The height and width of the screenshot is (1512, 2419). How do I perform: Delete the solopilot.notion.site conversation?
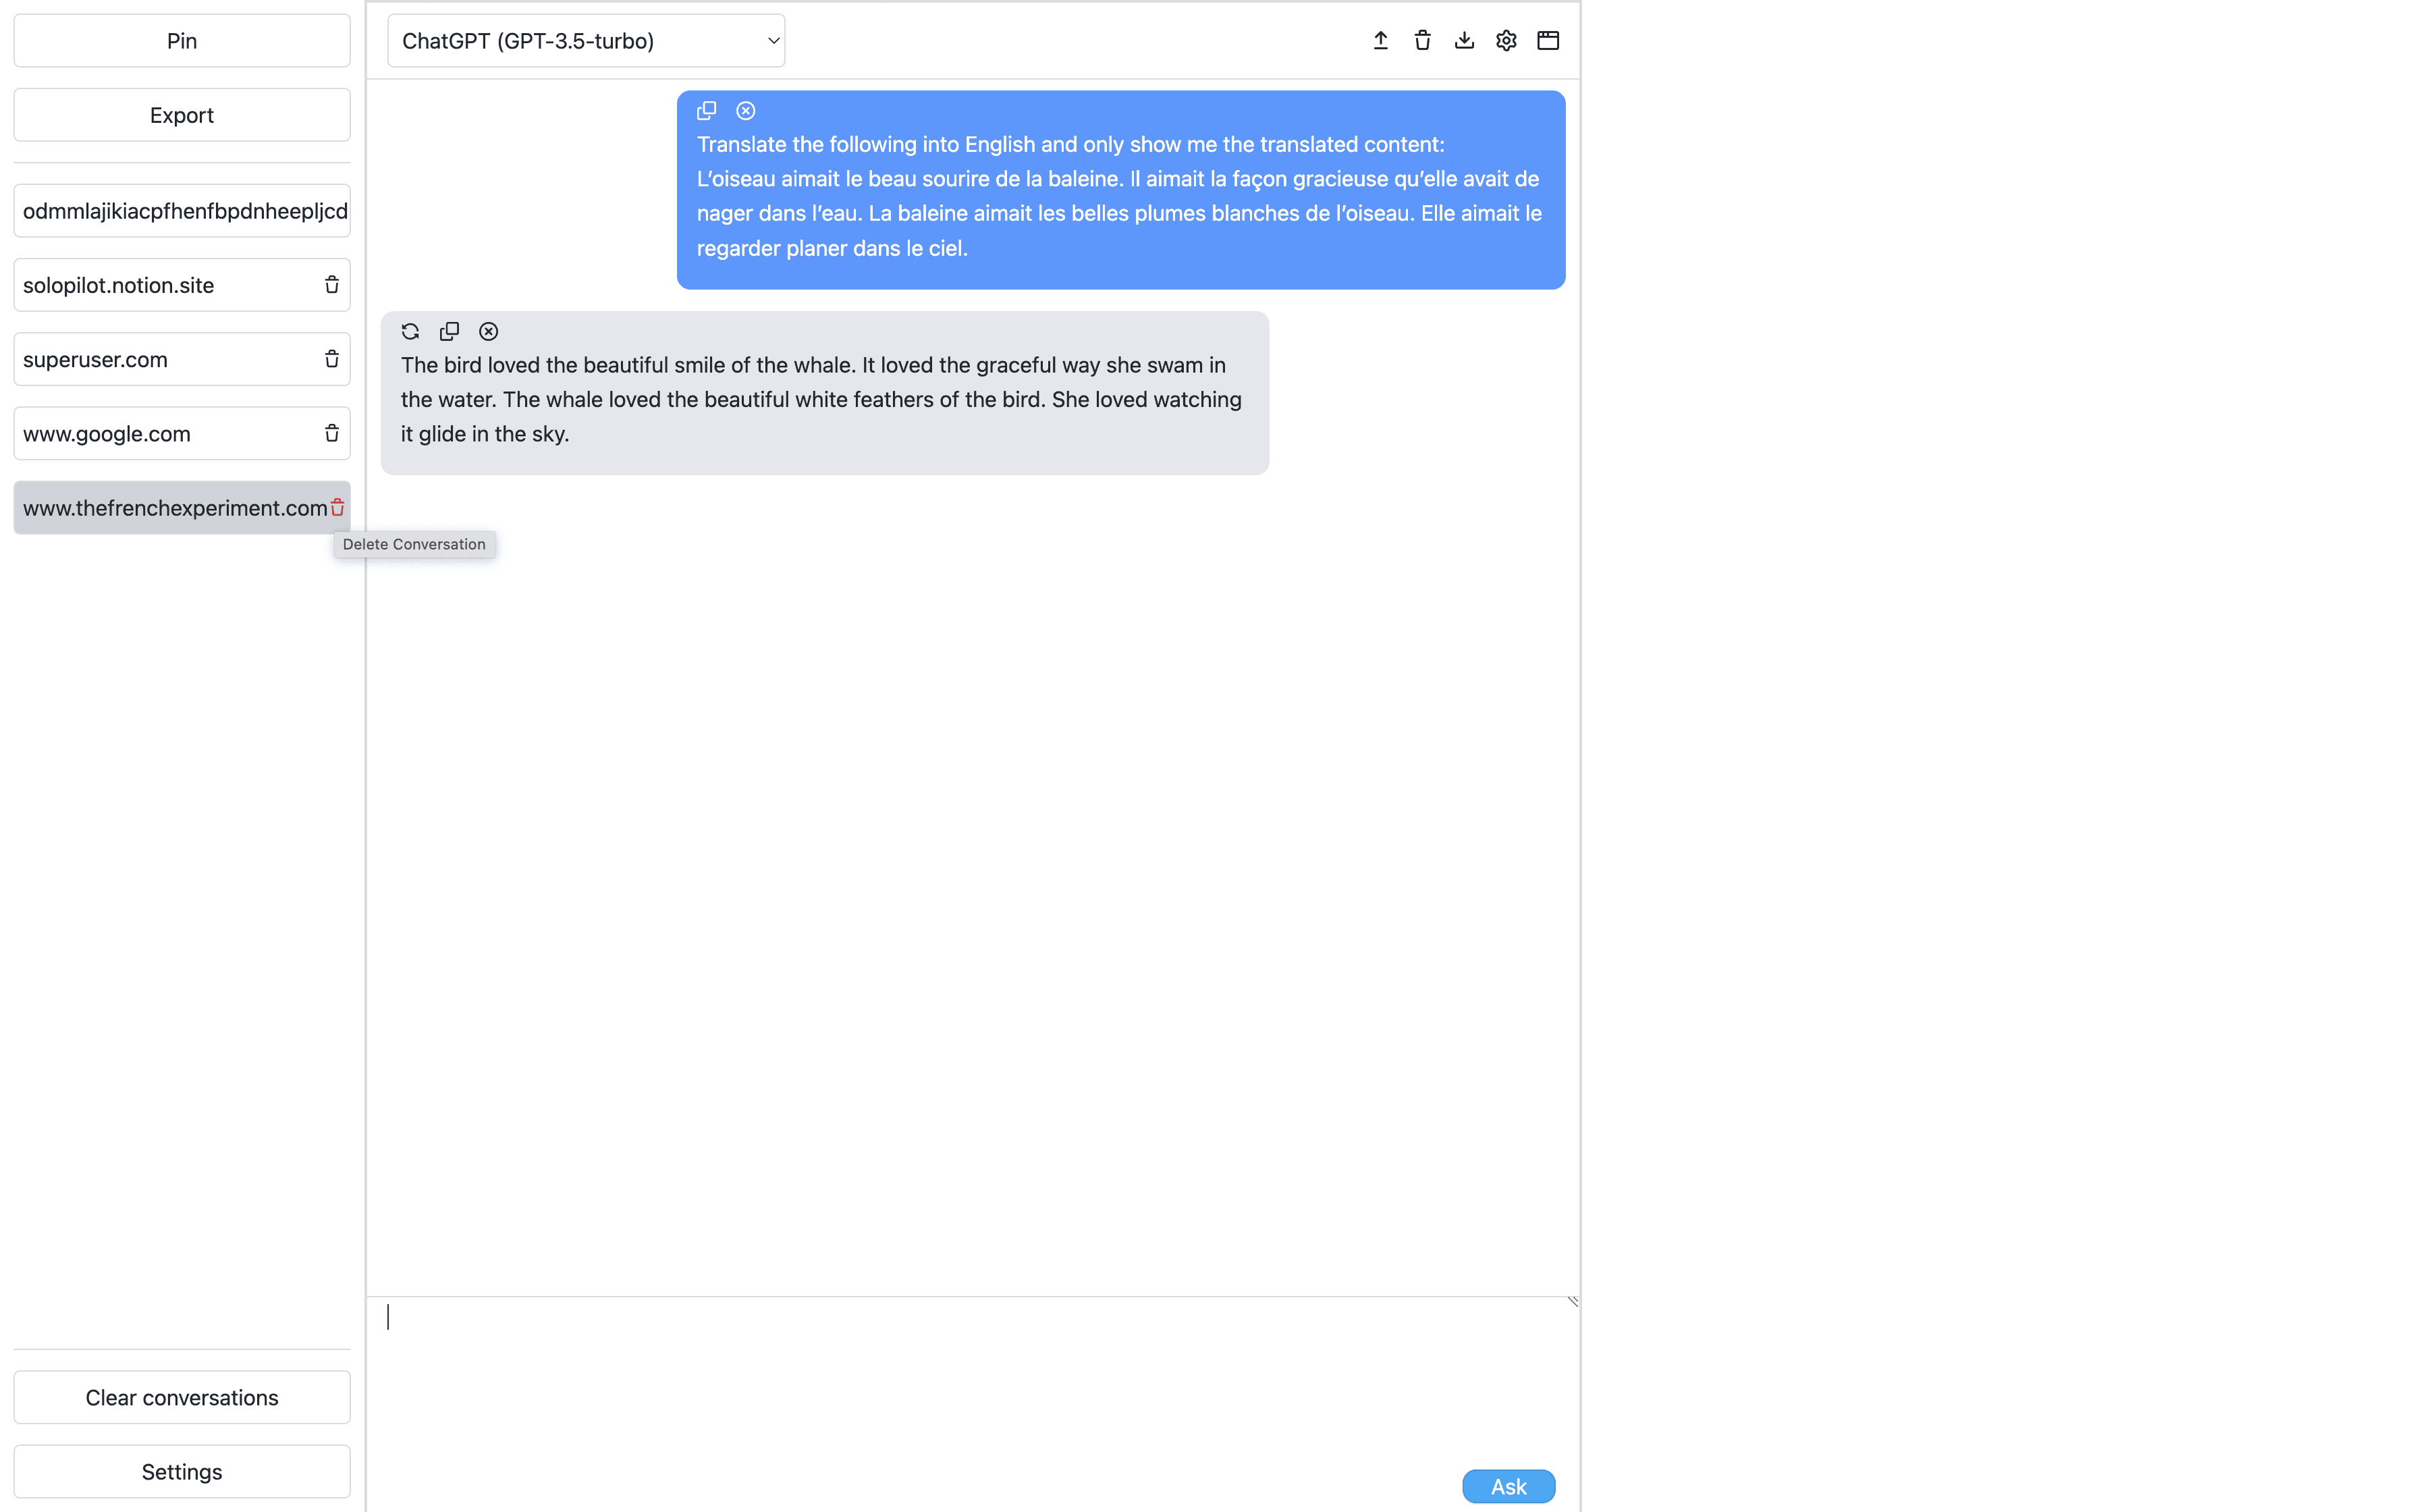coord(332,285)
